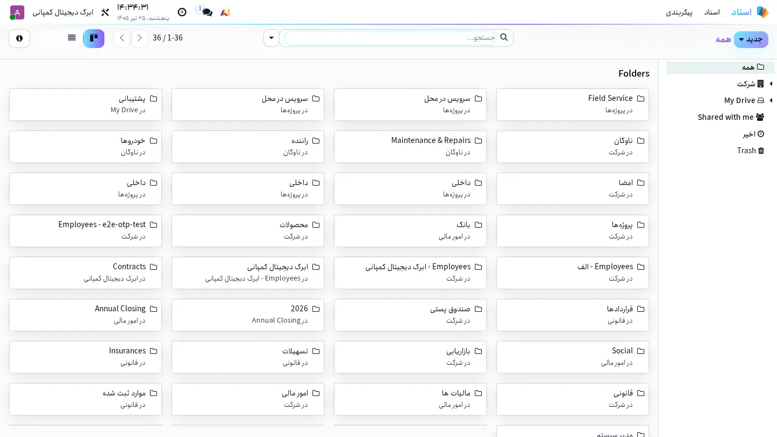Switch to list view

coord(72,38)
